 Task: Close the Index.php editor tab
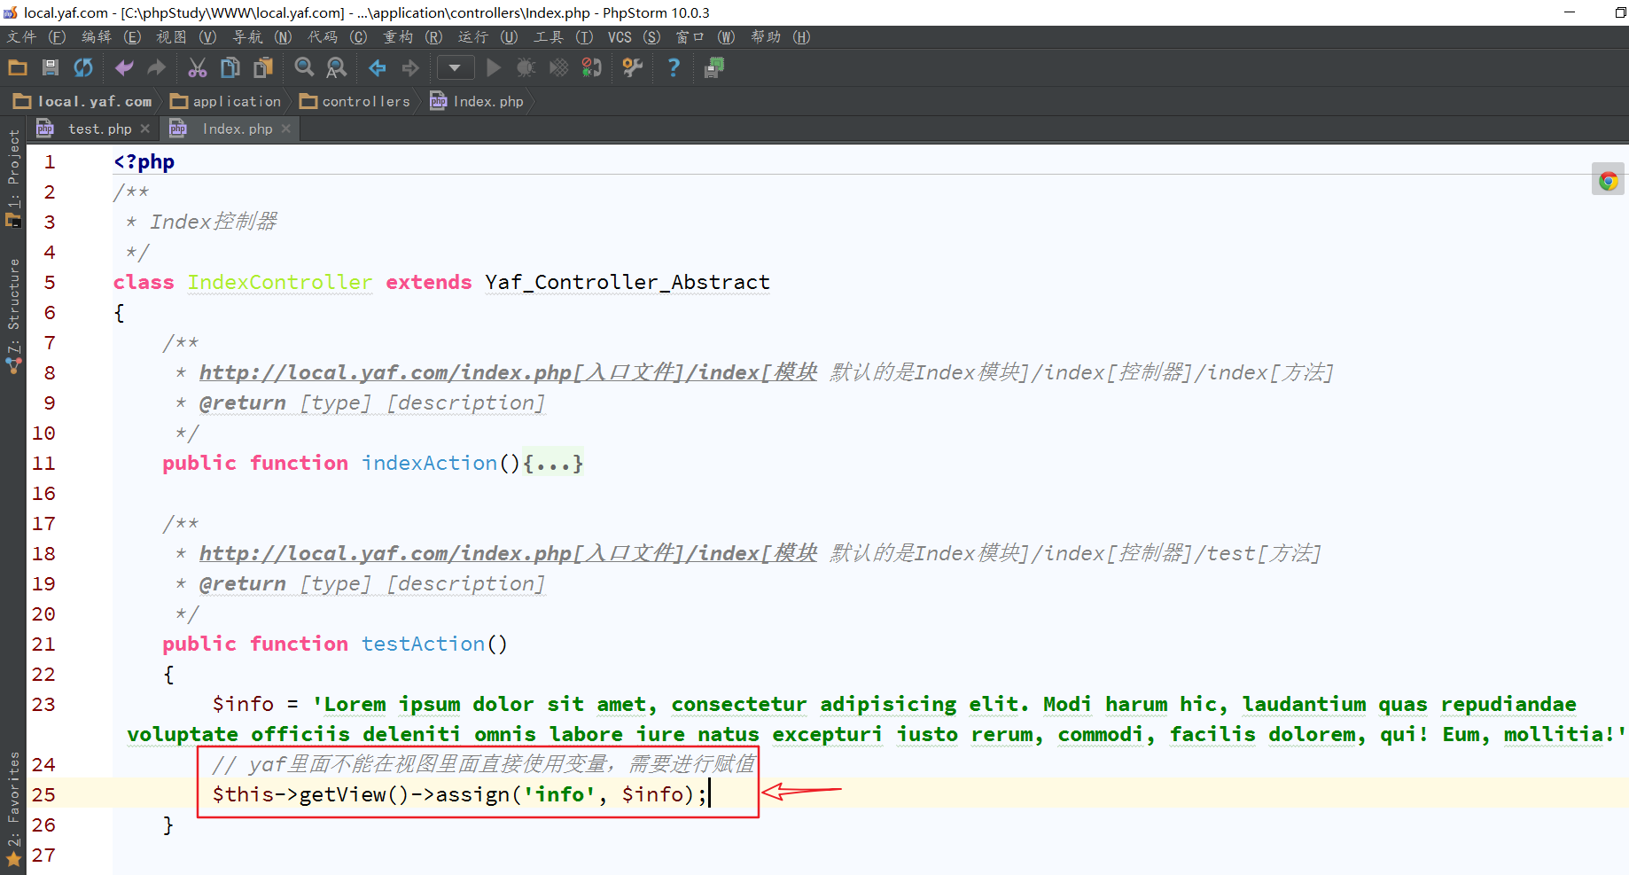[x=286, y=129]
